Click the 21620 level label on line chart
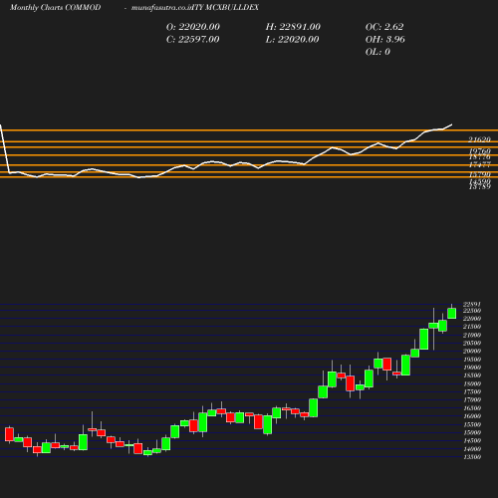Viewport: 498px width, 498px height. coord(479,139)
